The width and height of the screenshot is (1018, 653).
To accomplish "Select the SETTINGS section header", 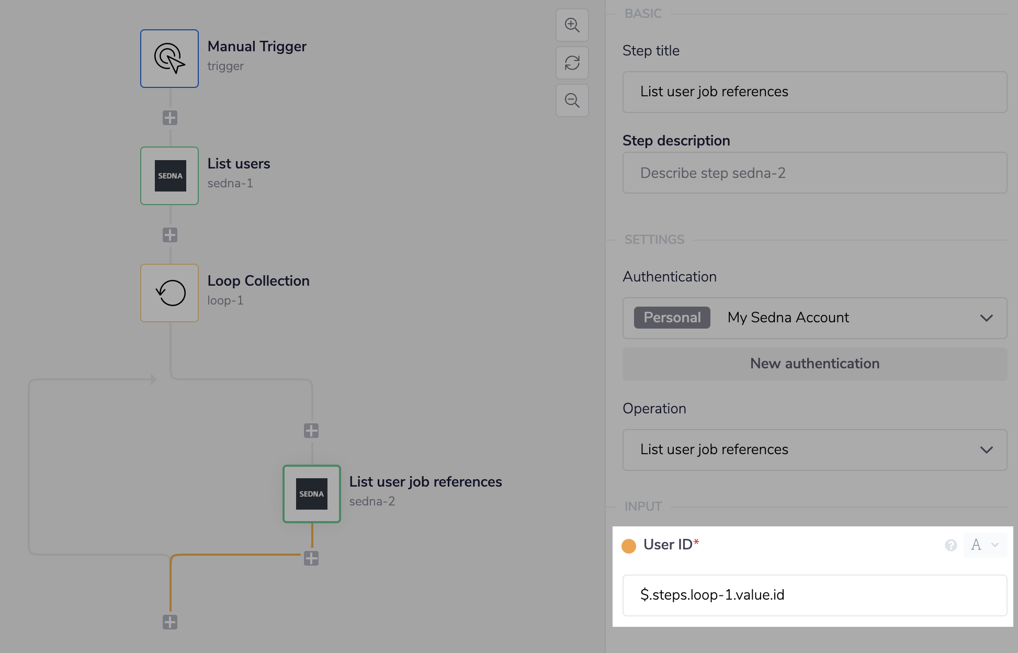I will pos(654,239).
